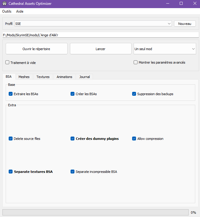Viewport: 200px width, 217px height.
Task: Enable Montrer les paramètres avancés
Action: tap(135, 62)
